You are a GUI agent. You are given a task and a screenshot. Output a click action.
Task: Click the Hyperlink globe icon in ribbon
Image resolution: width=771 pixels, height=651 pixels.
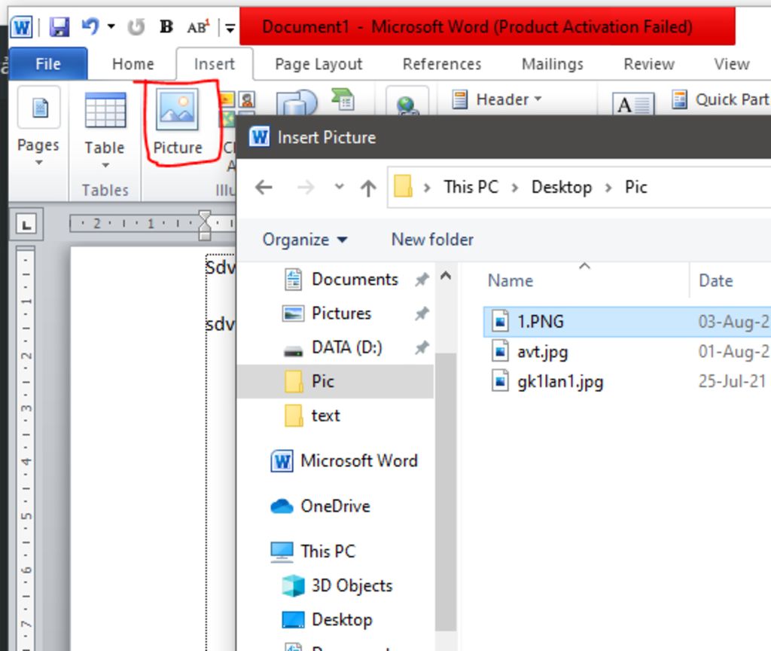coord(407,104)
